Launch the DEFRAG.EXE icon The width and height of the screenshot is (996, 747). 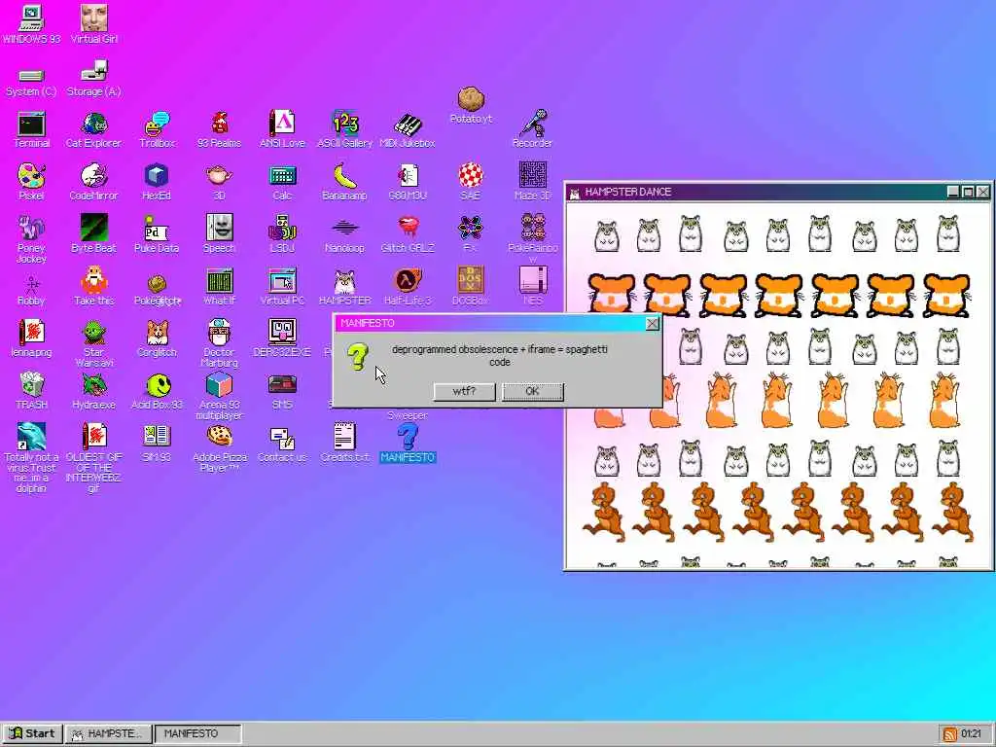click(x=282, y=338)
